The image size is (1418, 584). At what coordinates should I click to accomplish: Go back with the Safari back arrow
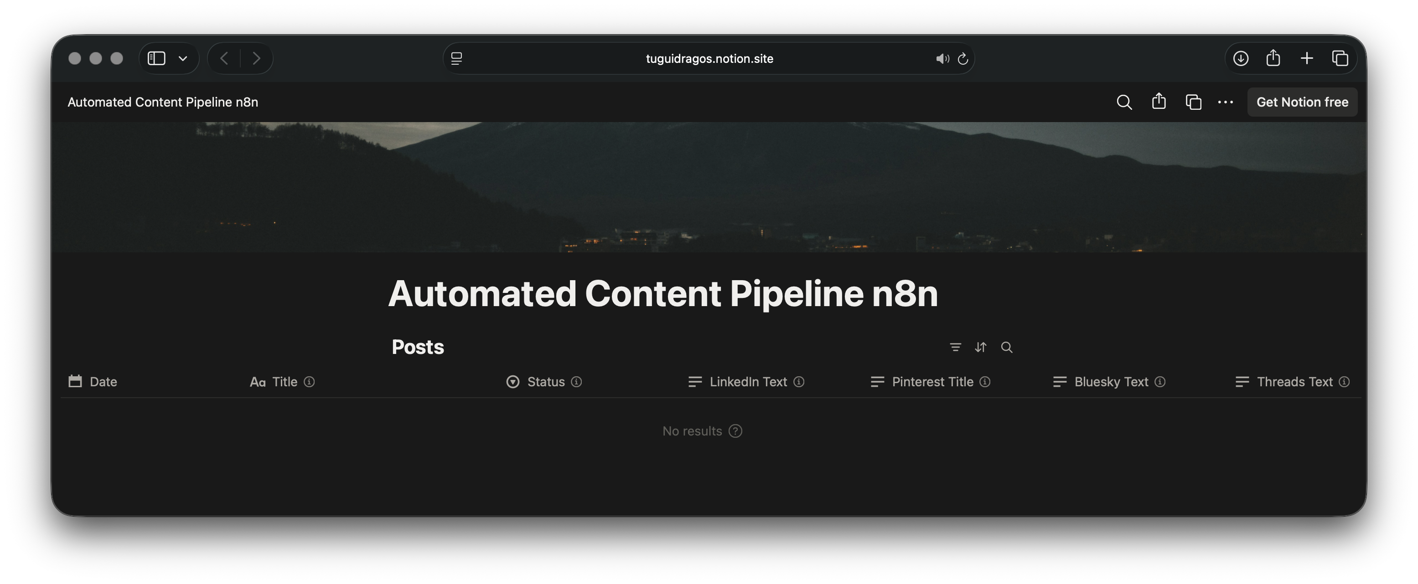point(224,58)
